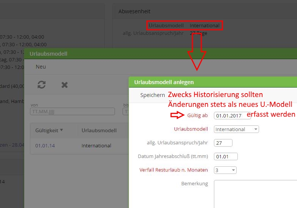The height and width of the screenshot is (208, 297).
Task: Click inside the Bemerkung text area
Action: 256,194
